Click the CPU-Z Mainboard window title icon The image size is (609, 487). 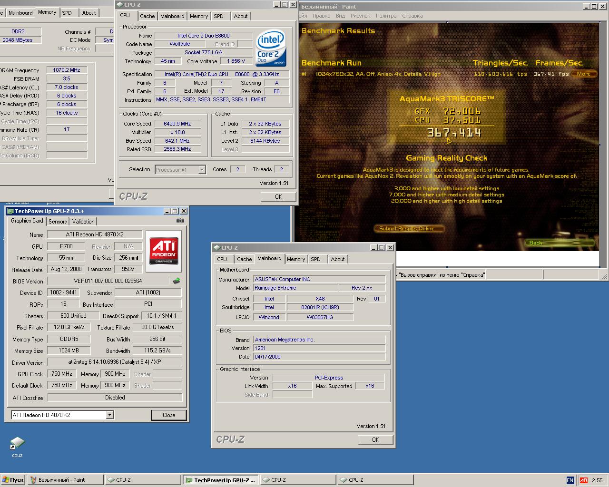216,248
